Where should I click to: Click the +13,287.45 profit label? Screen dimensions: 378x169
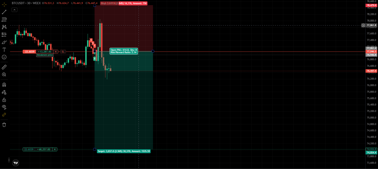tap(45, 52)
